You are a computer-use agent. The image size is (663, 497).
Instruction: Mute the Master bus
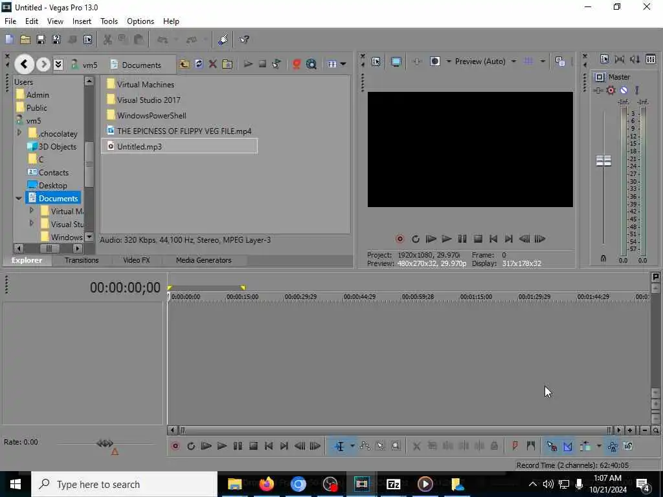click(x=624, y=90)
